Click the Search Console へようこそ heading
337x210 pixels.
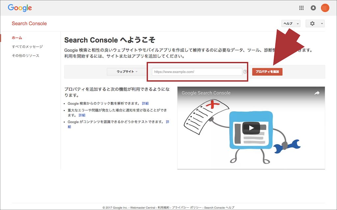pos(110,40)
